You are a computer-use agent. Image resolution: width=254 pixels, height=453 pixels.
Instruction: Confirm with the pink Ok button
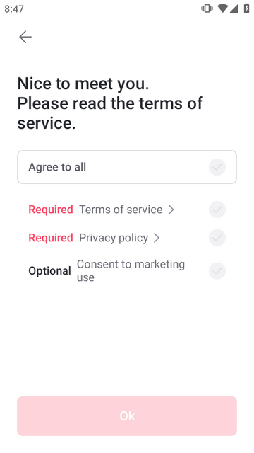[127, 415]
